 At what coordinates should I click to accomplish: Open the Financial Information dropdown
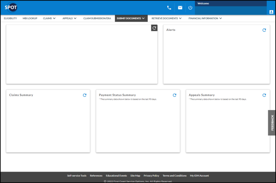(205, 18)
